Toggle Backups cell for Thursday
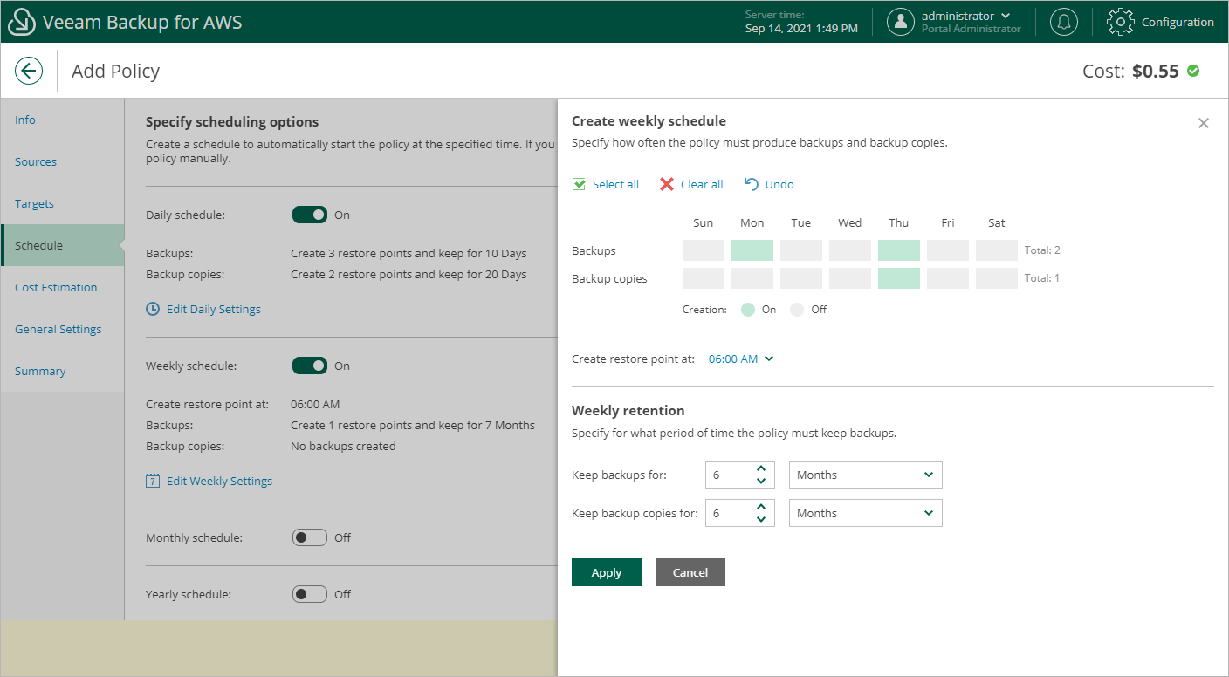The width and height of the screenshot is (1229, 677). pyautogui.click(x=899, y=250)
